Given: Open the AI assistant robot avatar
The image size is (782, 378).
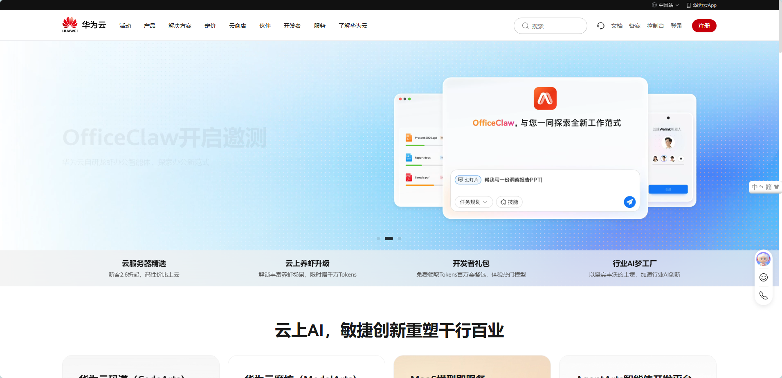Looking at the screenshot, I should point(763,259).
